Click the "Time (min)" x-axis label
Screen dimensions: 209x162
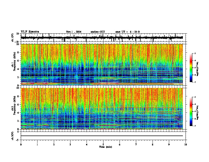106,147
